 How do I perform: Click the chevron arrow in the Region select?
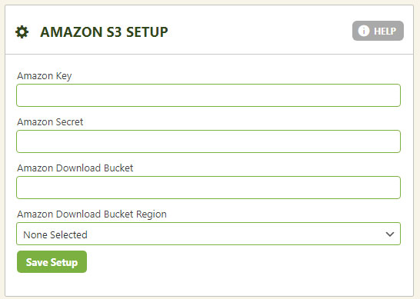click(x=390, y=234)
